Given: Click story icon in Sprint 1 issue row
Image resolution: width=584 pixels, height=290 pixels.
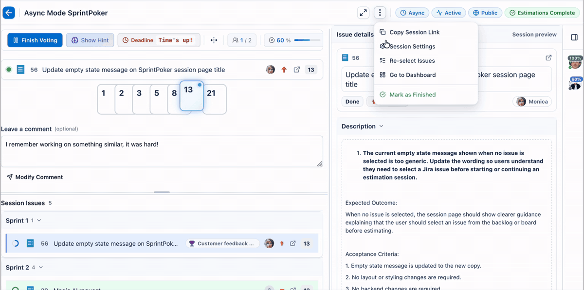Looking at the screenshot, I should pyautogui.click(x=30, y=243).
